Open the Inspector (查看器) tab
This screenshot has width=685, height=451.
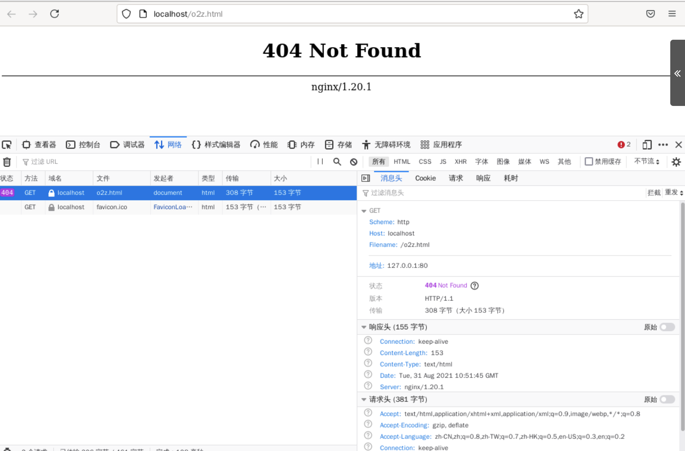point(39,145)
